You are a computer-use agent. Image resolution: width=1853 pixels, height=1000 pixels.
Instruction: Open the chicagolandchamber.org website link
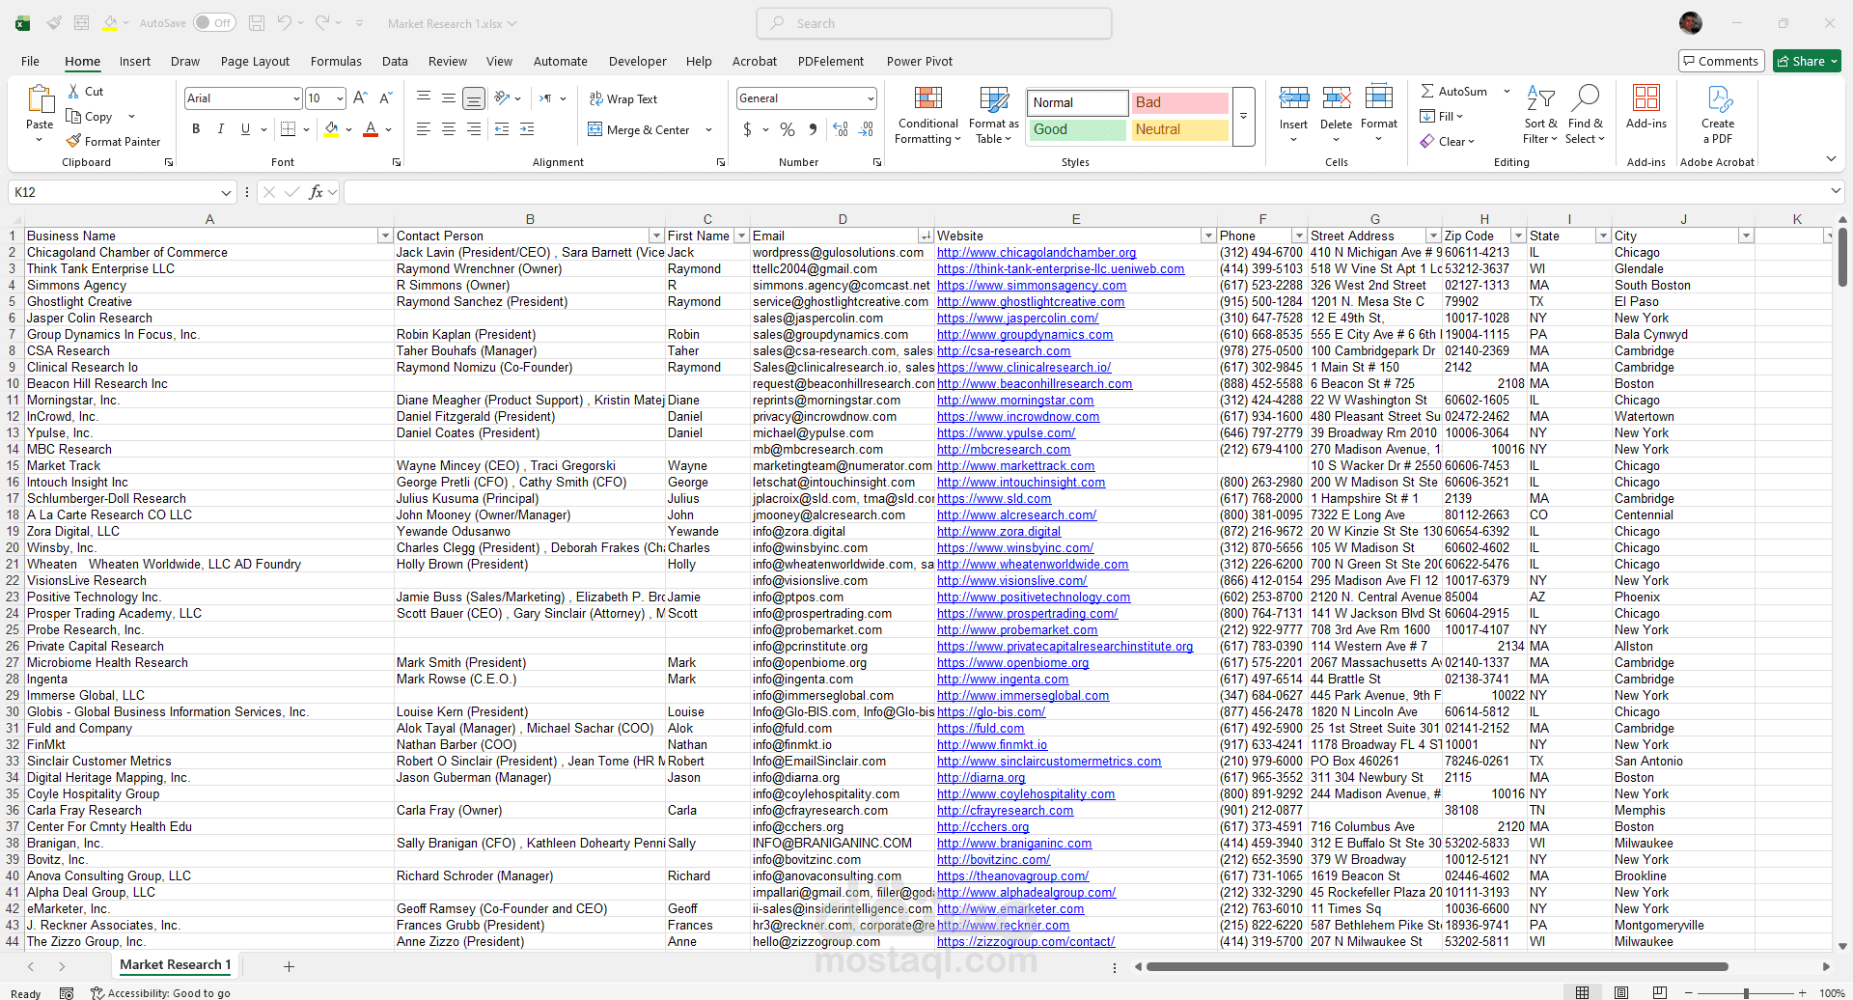pos(1037,252)
